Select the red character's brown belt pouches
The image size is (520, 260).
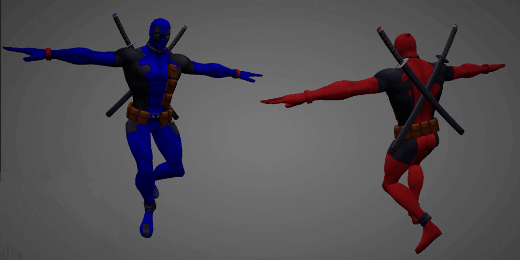pos(421,128)
